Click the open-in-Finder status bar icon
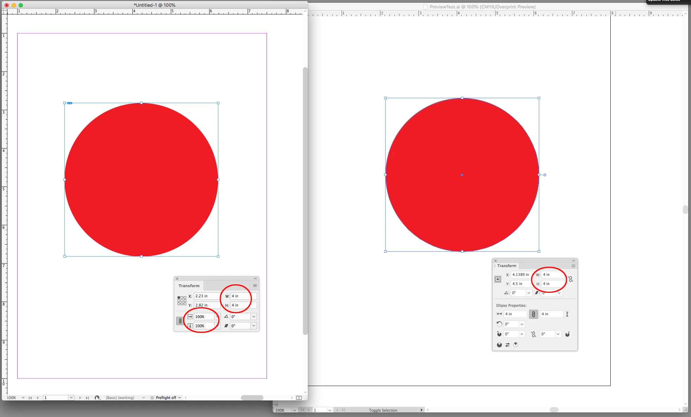691x417 pixels. point(97,398)
